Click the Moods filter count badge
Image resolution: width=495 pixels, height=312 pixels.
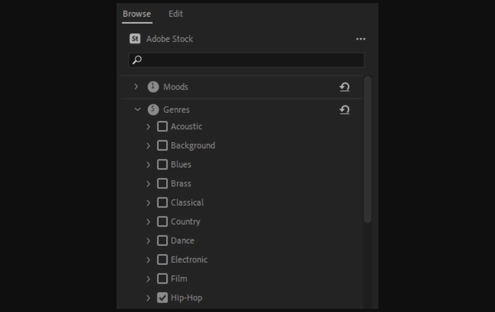(x=153, y=87)
